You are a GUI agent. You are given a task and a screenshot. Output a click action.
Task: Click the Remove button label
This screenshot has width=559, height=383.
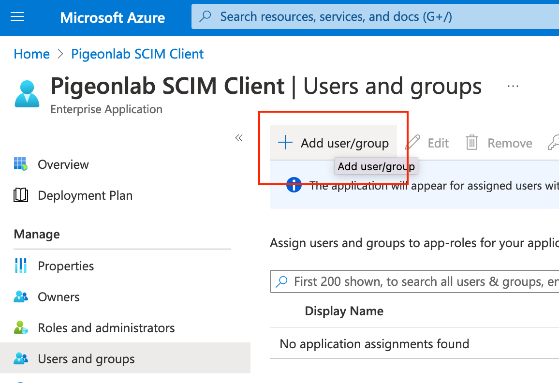[x=510, y=143]
